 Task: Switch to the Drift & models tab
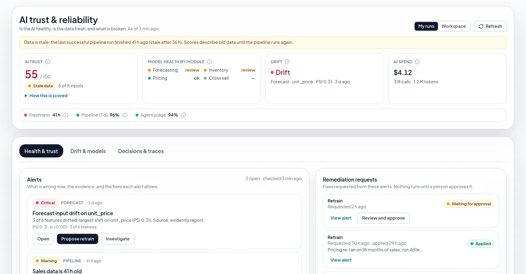88,151
